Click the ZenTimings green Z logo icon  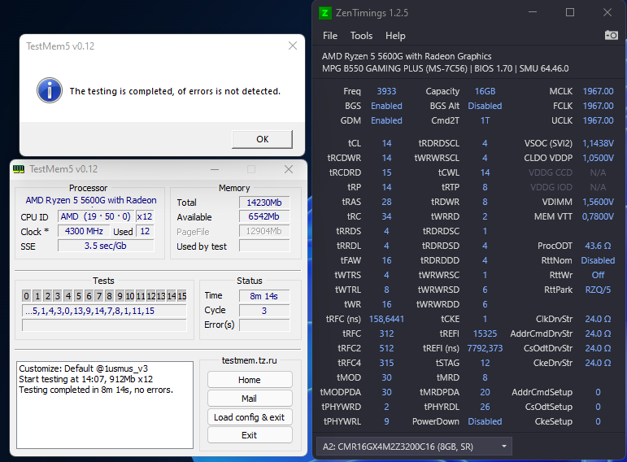click(324, 13)
